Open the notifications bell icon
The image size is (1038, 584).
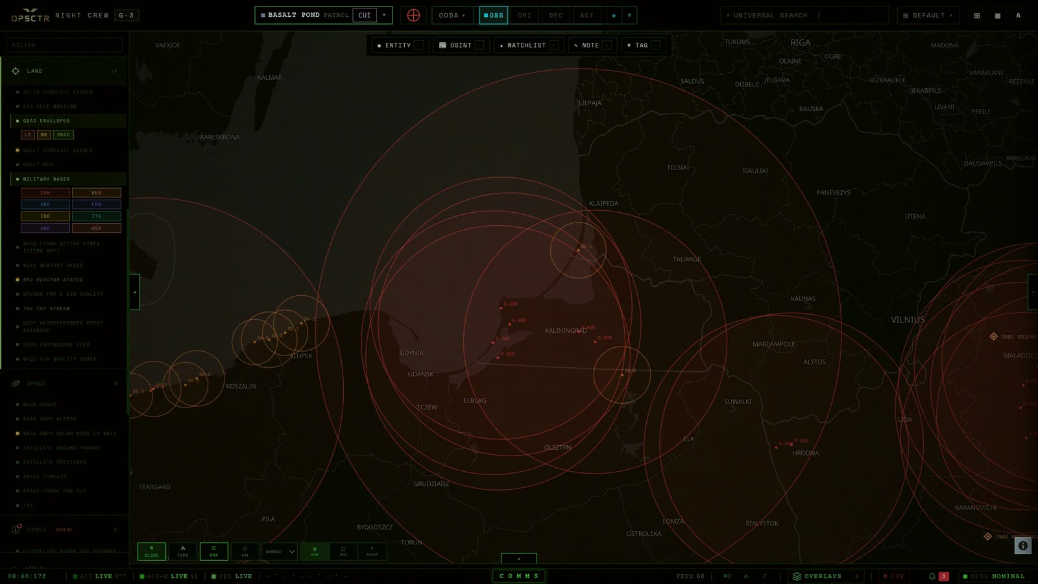932,576
